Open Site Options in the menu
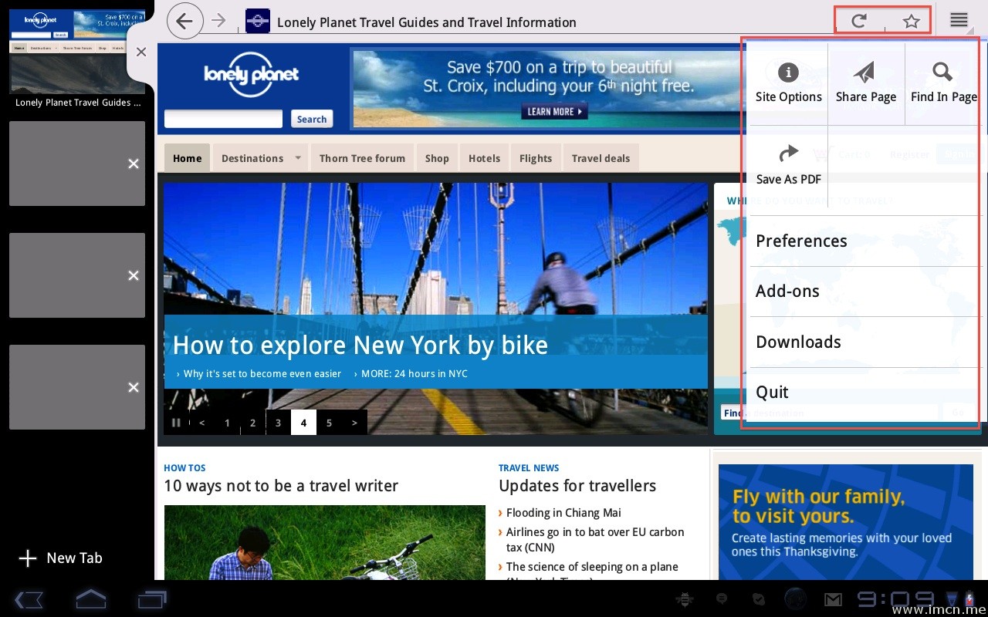 pos(788,83)
